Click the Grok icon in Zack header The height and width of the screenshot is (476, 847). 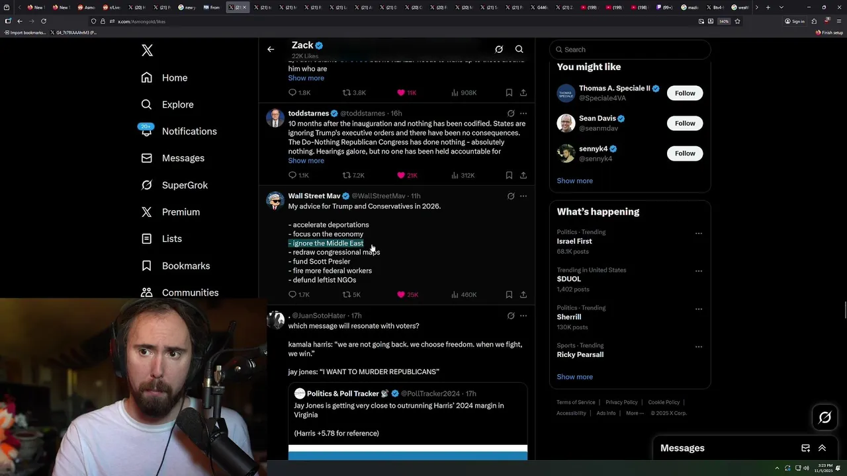click(x=499, y=49)
